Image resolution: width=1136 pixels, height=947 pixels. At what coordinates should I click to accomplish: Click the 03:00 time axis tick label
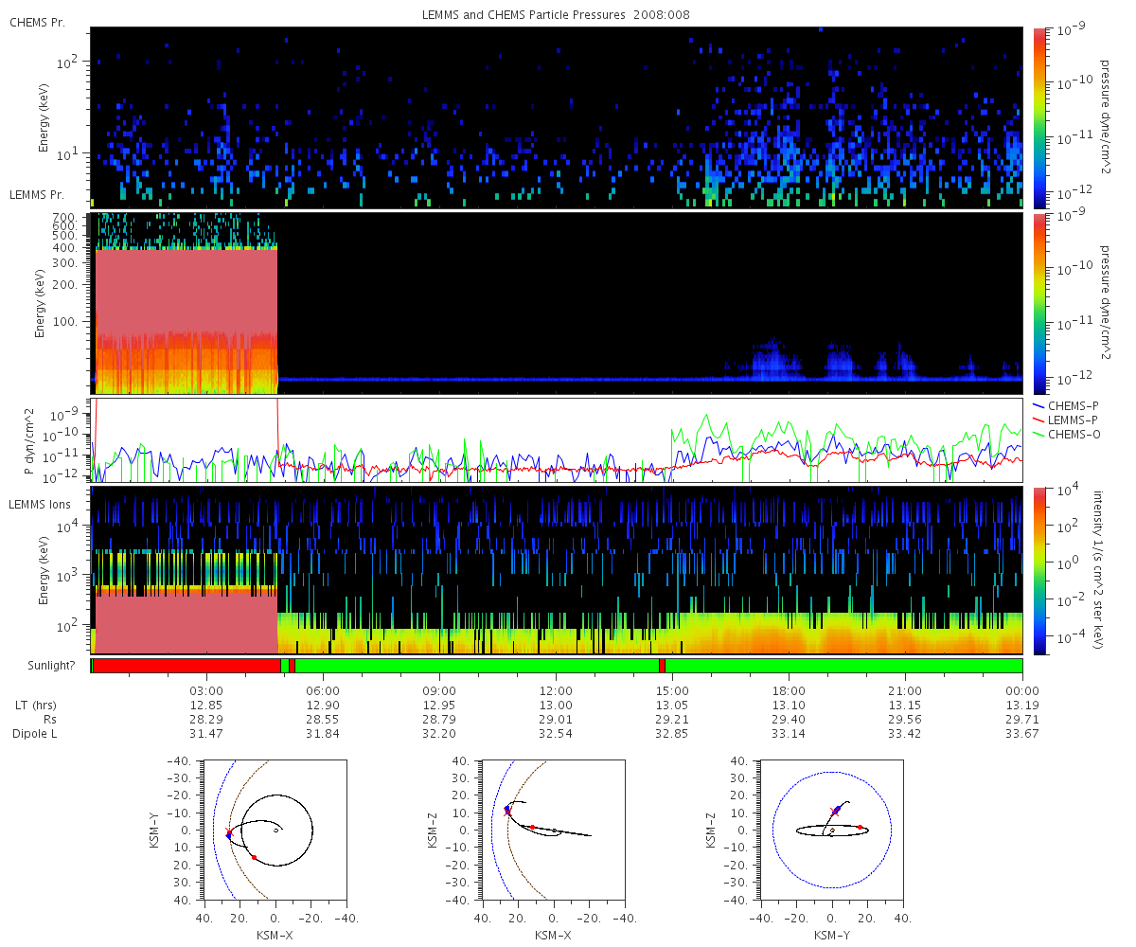coord(206,690)
